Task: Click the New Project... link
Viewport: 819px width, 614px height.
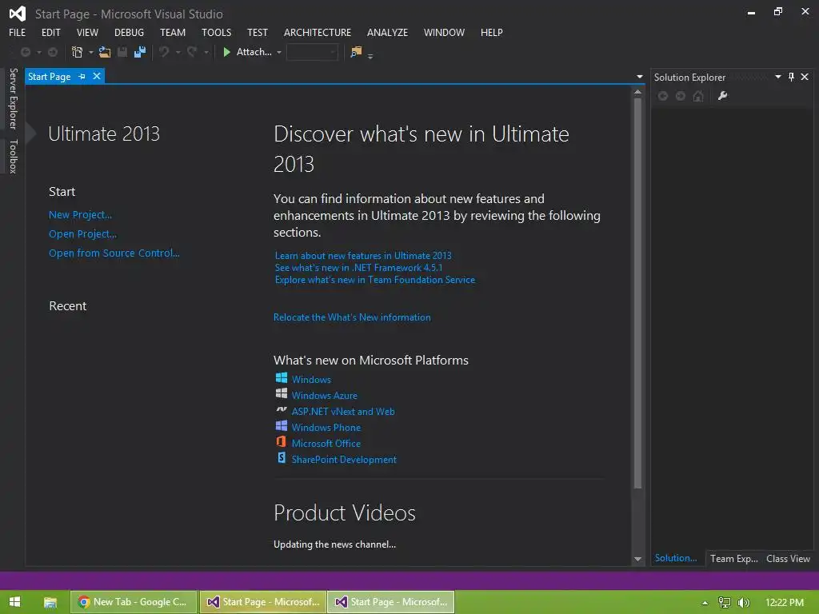Action: click(81, 214)
